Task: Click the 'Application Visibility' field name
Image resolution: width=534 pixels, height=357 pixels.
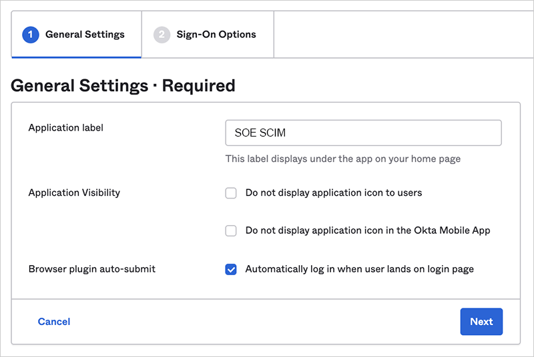Action: (74, 193)
